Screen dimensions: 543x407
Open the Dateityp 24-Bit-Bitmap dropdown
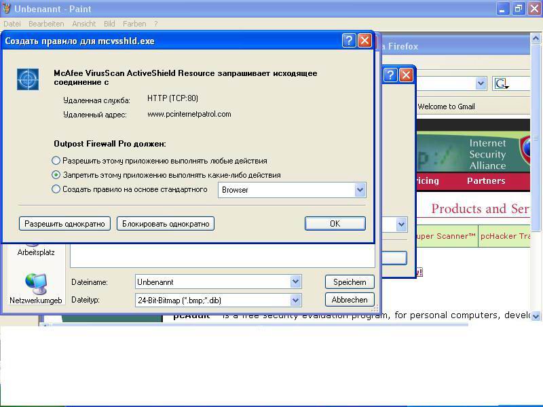click(x=295, y=300)
